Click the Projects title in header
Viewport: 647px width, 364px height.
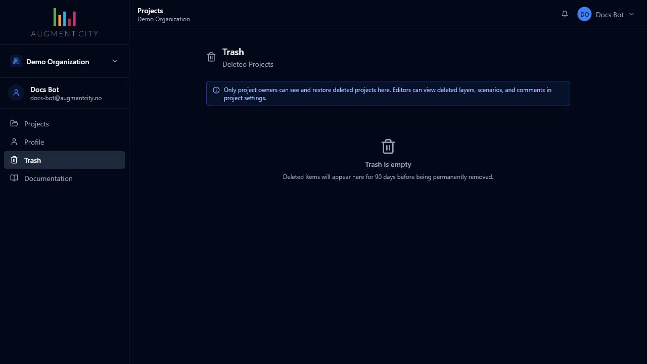pos(150,11)
